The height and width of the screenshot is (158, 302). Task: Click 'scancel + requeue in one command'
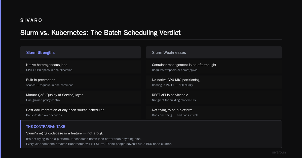point(50,85)
